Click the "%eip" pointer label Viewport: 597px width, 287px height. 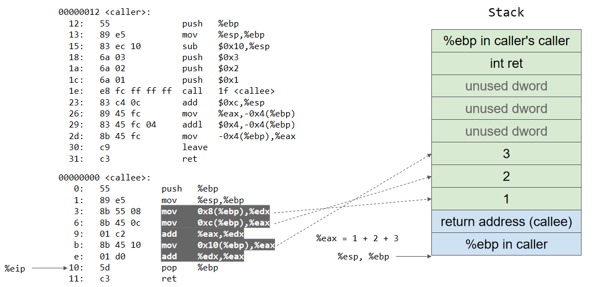click(x=15, y=268)
